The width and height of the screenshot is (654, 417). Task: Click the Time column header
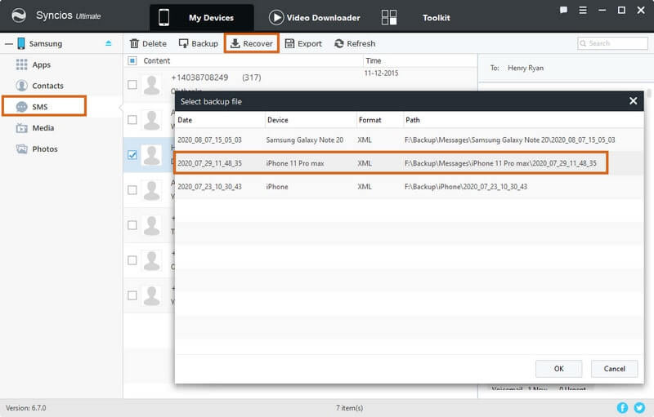374,60
